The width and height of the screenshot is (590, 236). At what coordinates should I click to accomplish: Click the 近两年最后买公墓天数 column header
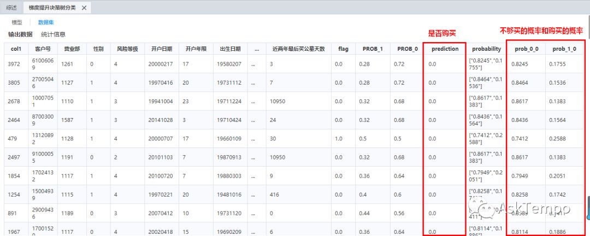point(298,49)
